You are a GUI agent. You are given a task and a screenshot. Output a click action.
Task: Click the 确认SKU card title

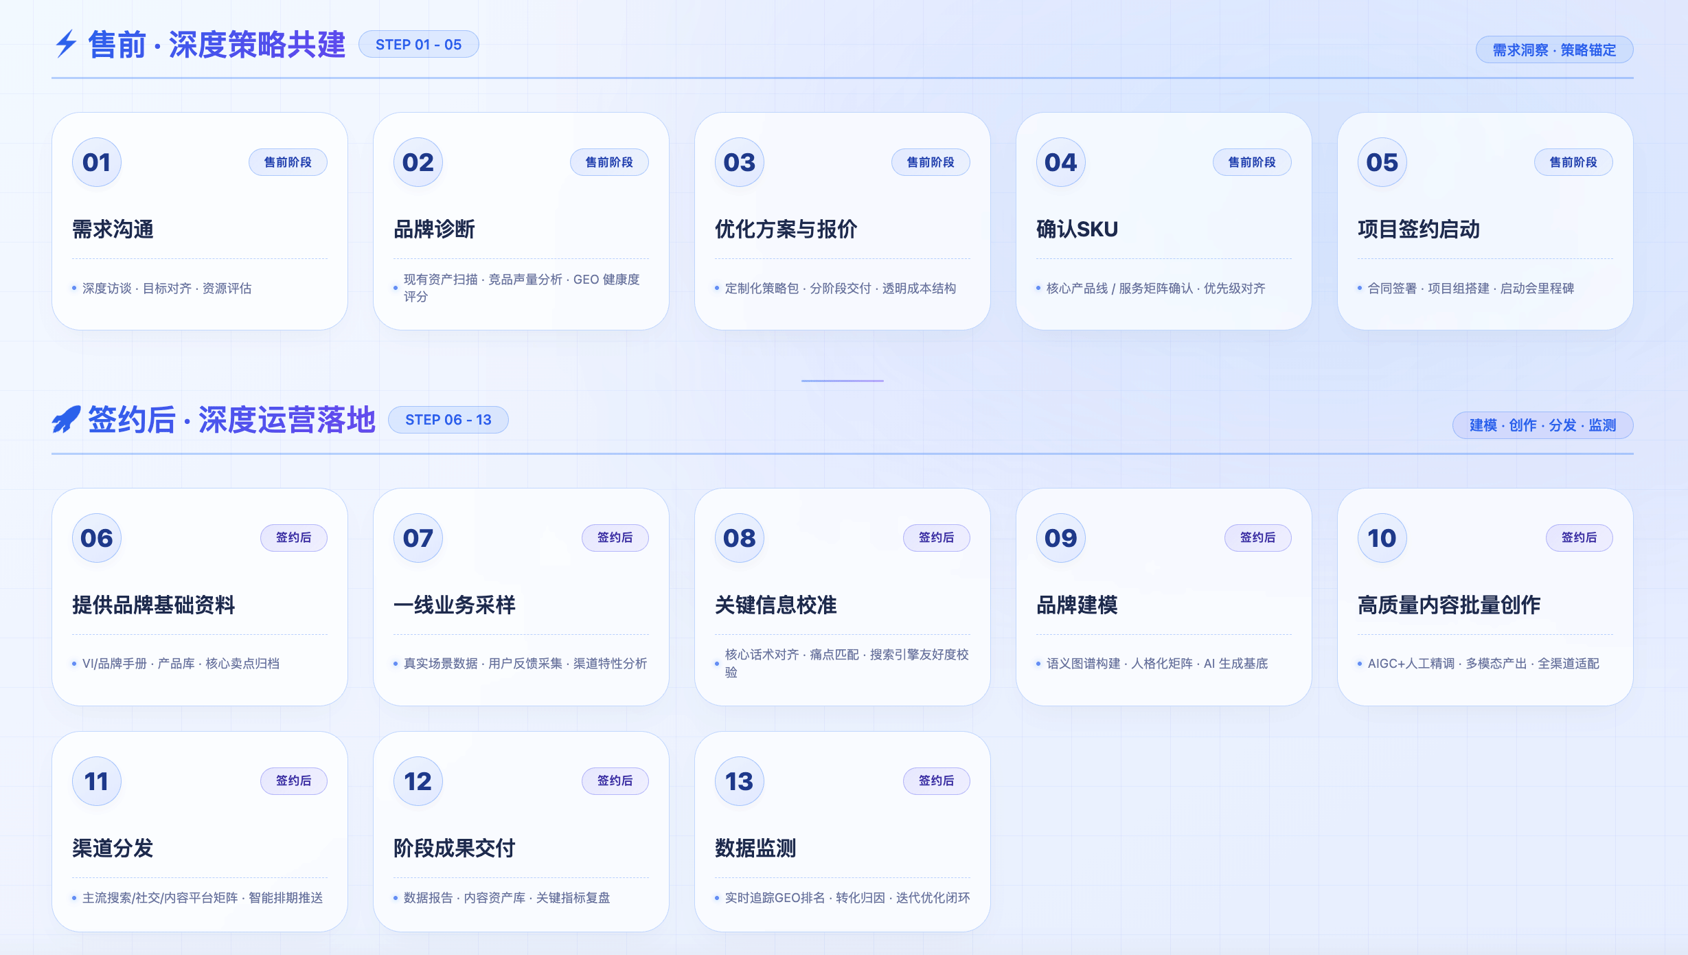tap(1076, 229)
